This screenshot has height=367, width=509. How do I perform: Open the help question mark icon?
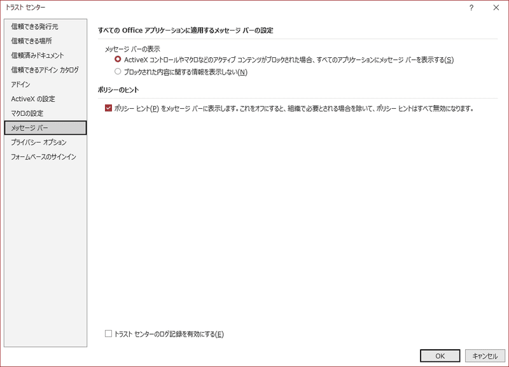click(x=471, y=8)
